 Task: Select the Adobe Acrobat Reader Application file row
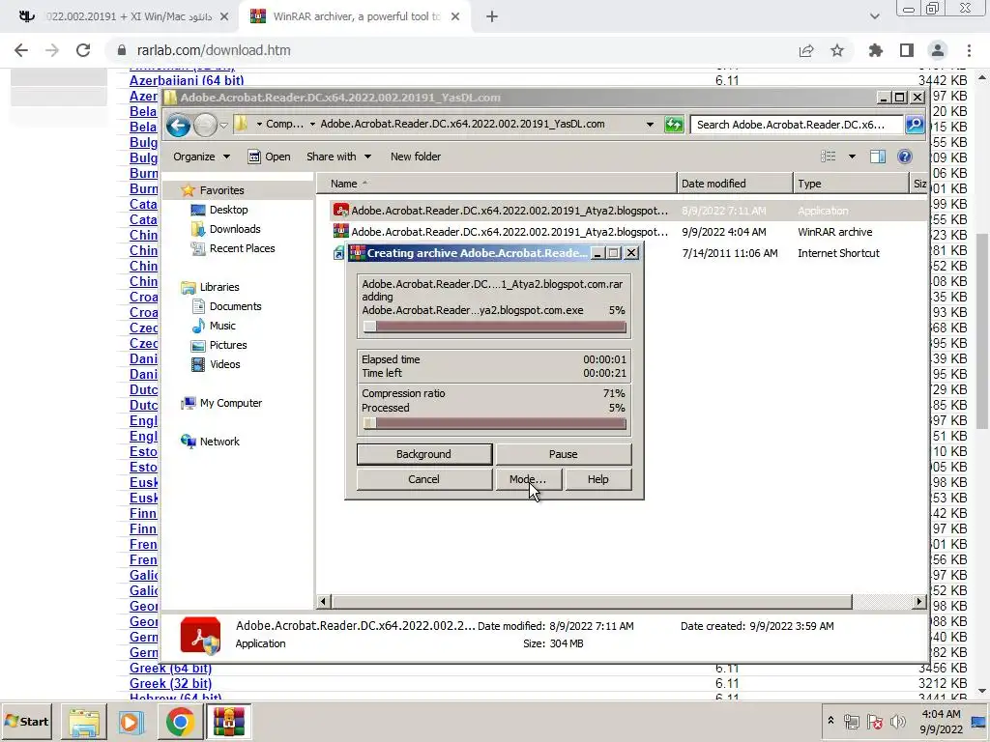pos(628,211)
